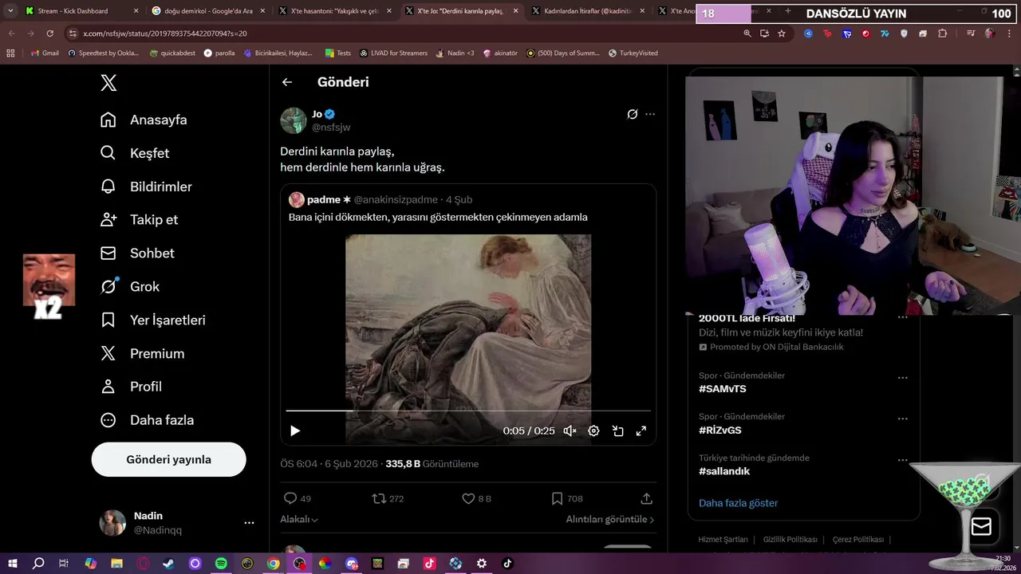Open Premium page
1021x574 pixels.
point(142,353)
